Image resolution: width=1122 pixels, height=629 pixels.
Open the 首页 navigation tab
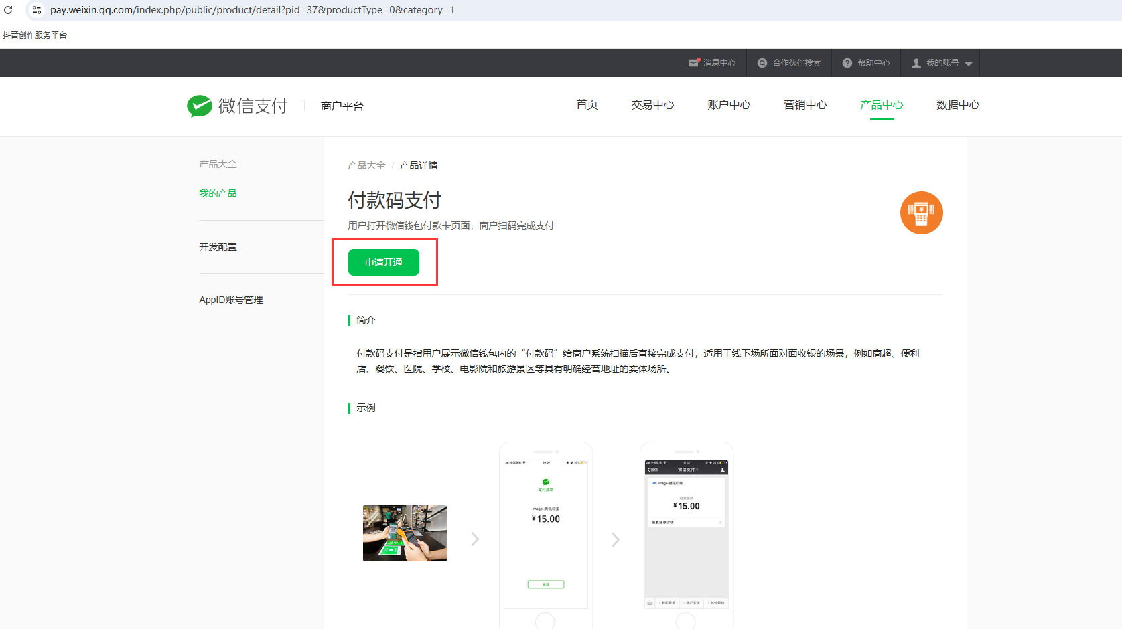tap(587, 105)
